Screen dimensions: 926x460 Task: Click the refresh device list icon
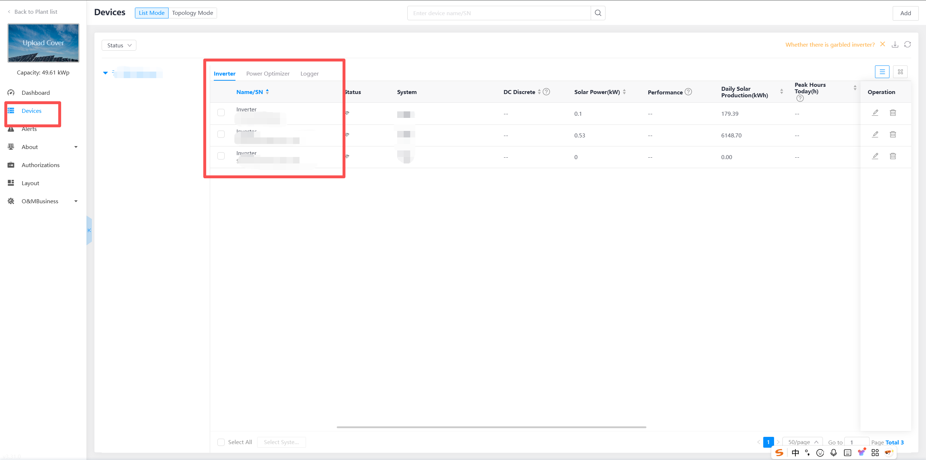908,44
